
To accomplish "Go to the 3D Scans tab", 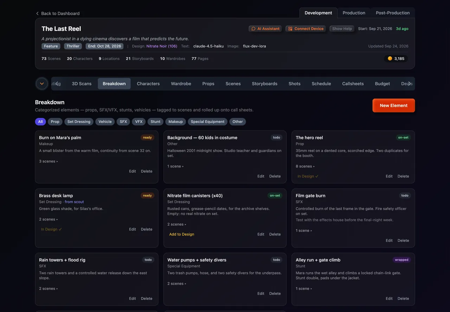I will pos(82,84).
